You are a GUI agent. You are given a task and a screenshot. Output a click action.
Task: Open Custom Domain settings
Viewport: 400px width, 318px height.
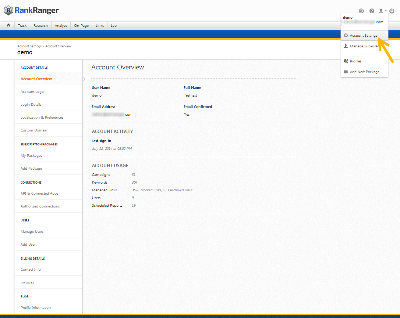point(34,130)
